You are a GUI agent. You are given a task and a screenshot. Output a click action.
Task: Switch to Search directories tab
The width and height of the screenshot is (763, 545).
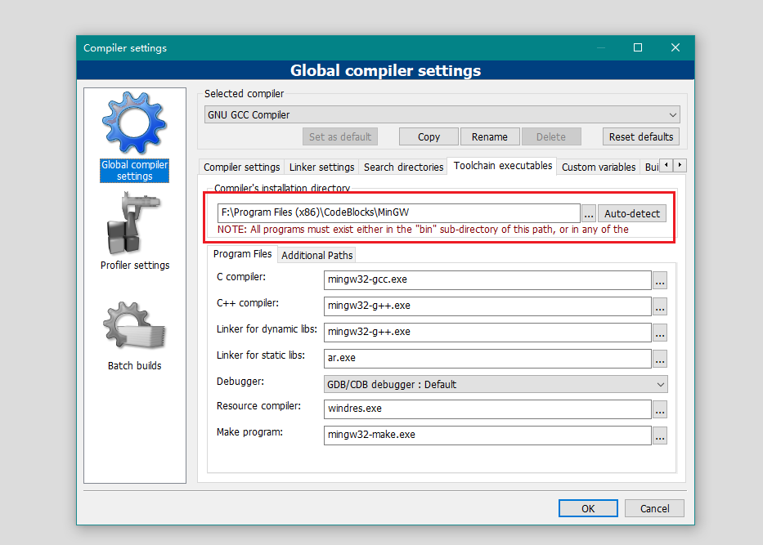tap(403, 167)
